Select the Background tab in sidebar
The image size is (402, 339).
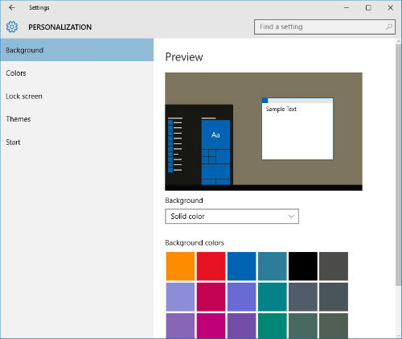coord(77,50)
